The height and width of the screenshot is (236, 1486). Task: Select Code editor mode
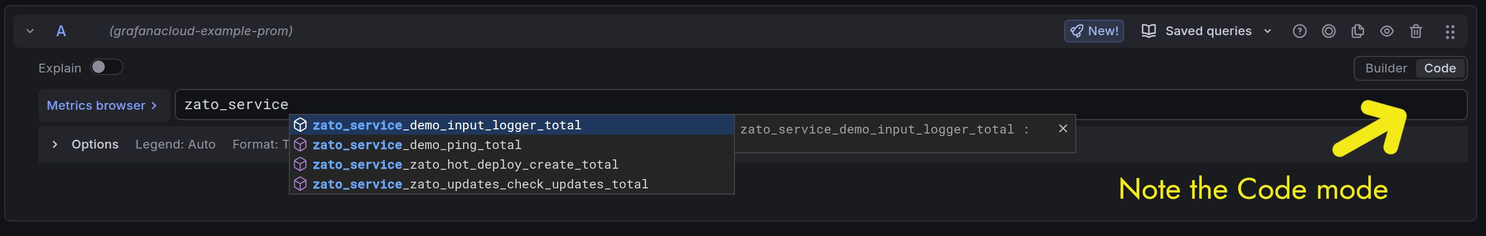pos(1440,68)
